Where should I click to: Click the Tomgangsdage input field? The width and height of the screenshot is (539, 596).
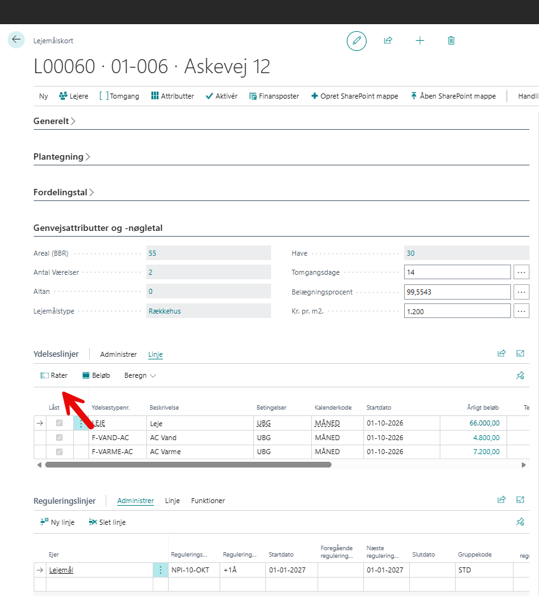(457, 272)
